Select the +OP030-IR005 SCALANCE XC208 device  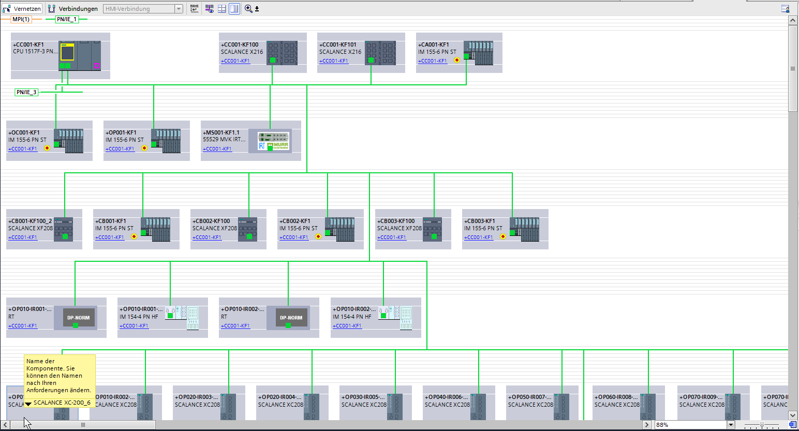[376, 403]
